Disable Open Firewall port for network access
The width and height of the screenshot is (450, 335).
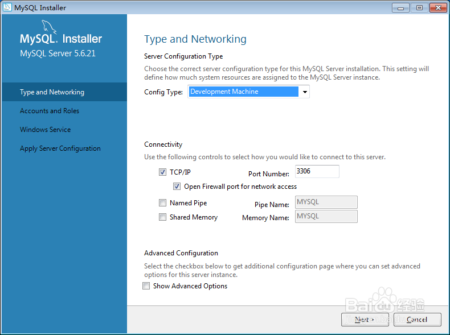click(177, 187)
